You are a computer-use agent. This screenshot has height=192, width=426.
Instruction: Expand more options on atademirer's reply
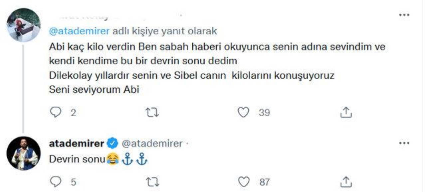[404, 143]
